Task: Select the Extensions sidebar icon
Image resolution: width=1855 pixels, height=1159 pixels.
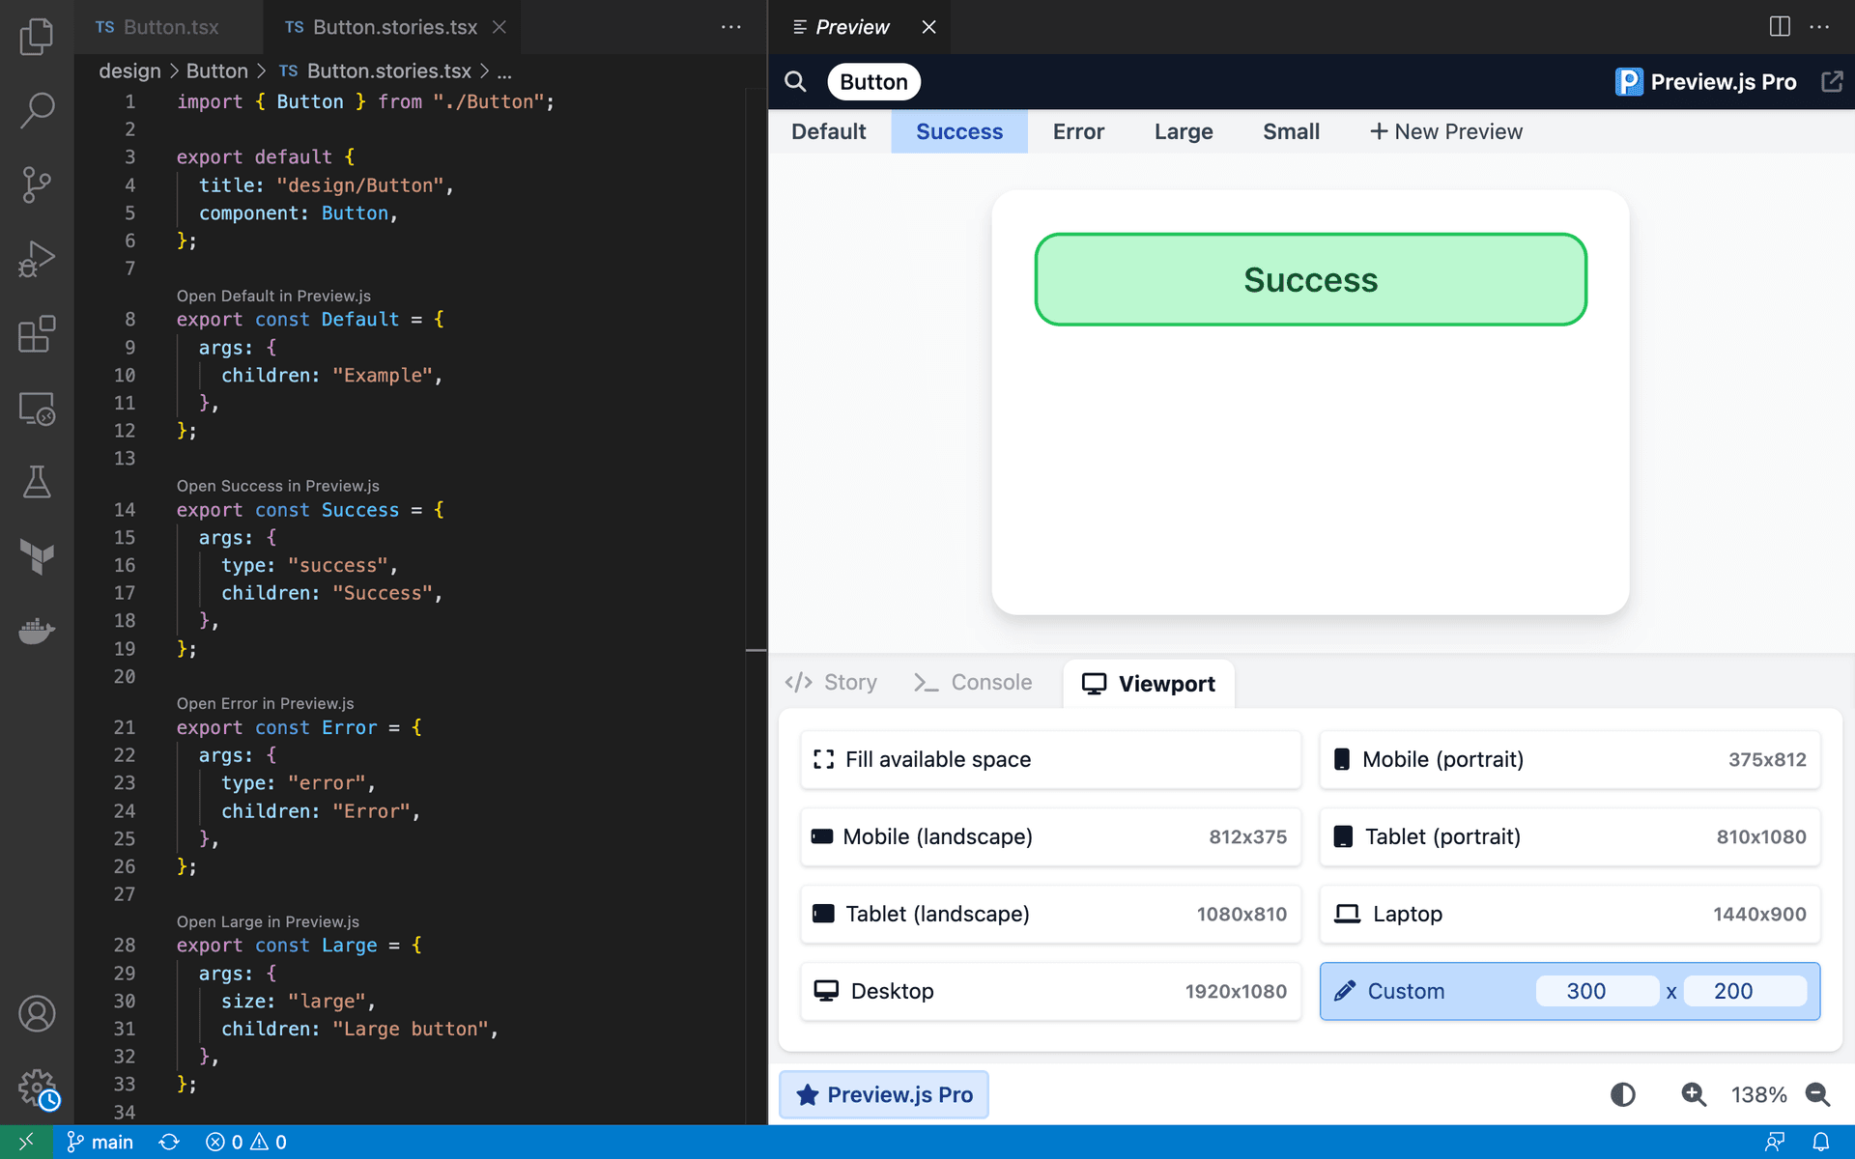Action: 35,335
